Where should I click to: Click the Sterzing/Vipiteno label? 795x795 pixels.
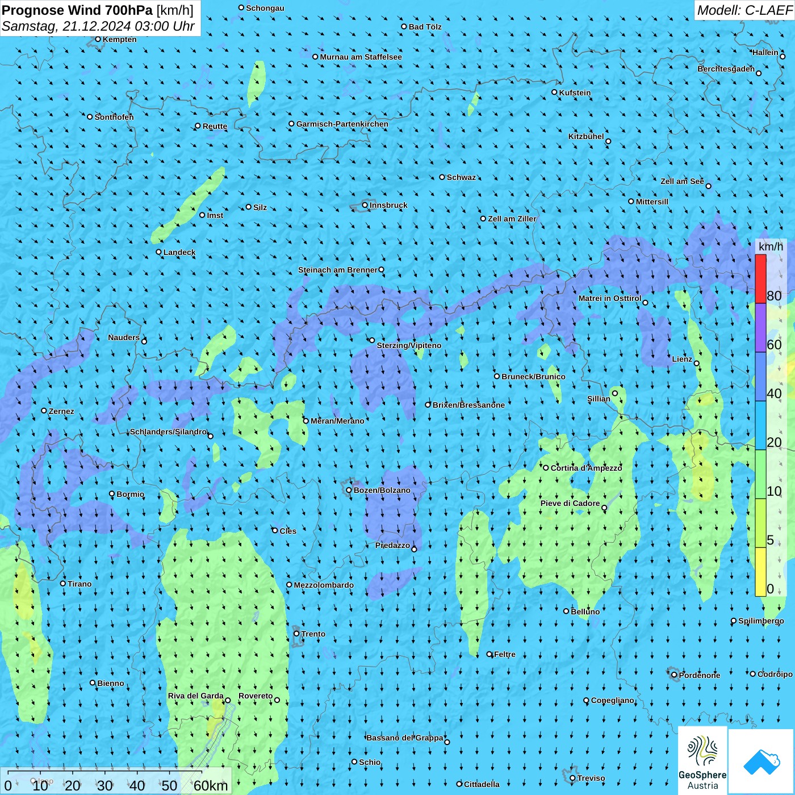click(x=409, y=345)
